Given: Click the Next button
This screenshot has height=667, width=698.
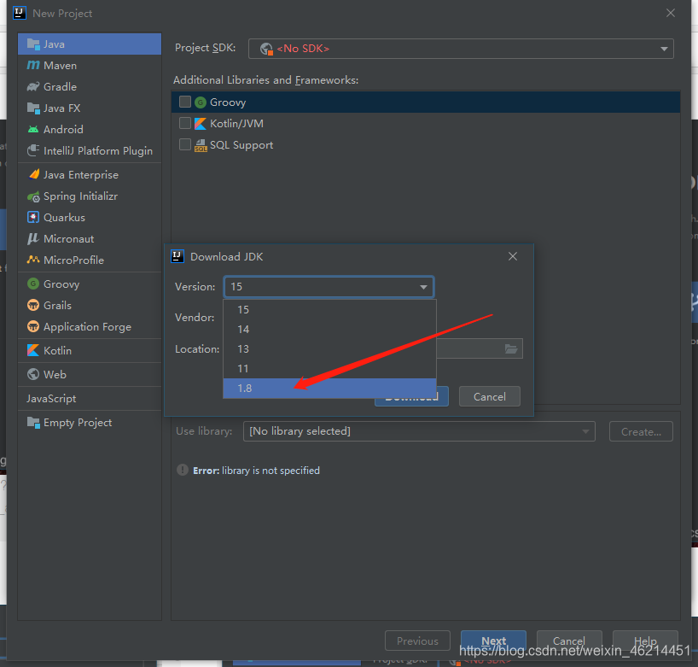Looking at the screenshot, I should point(493,641).
